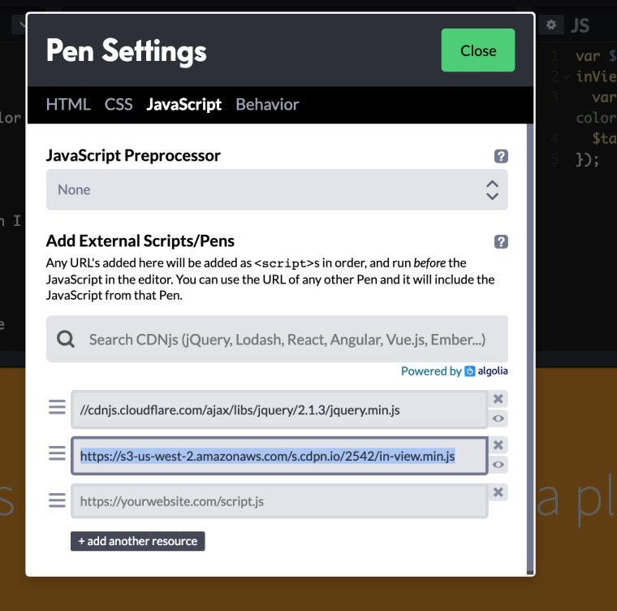
Task: Click drag handle for empty script row
Action: point(57,500)
